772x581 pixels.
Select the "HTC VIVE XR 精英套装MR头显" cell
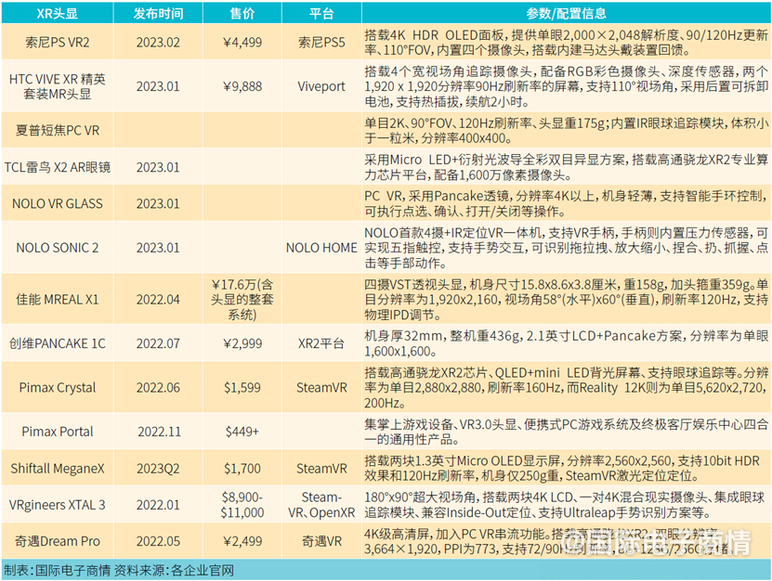(57, 86)
